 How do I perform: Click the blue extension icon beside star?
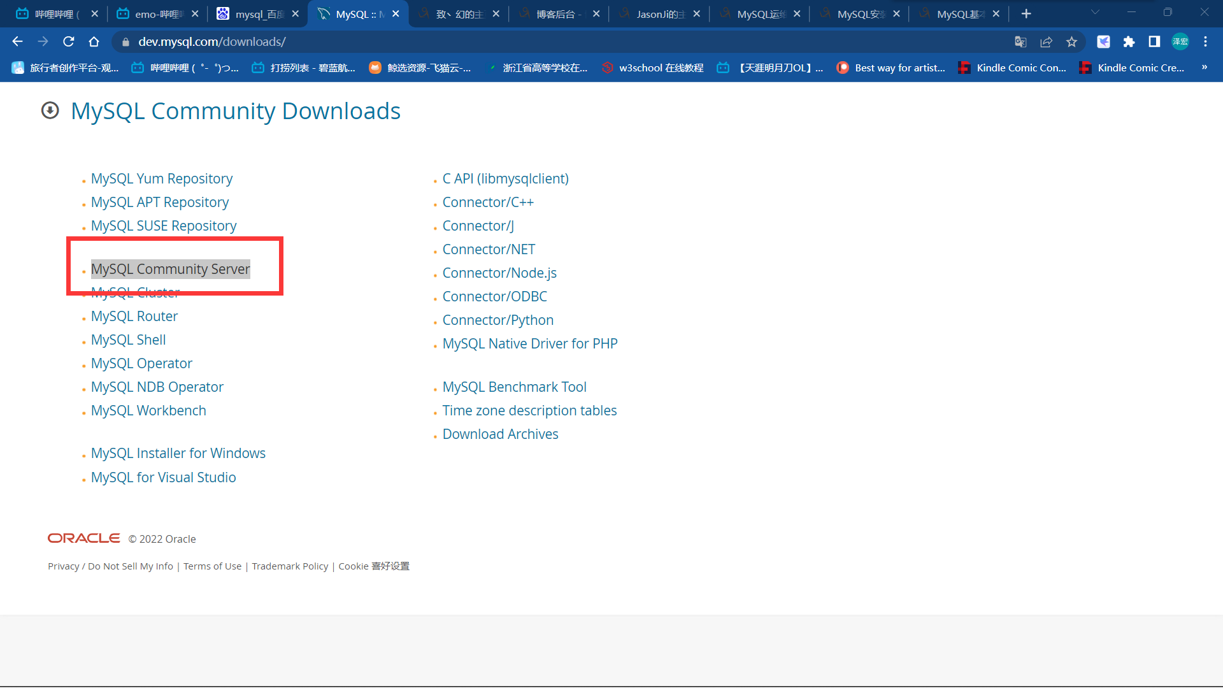point(1103,41)
